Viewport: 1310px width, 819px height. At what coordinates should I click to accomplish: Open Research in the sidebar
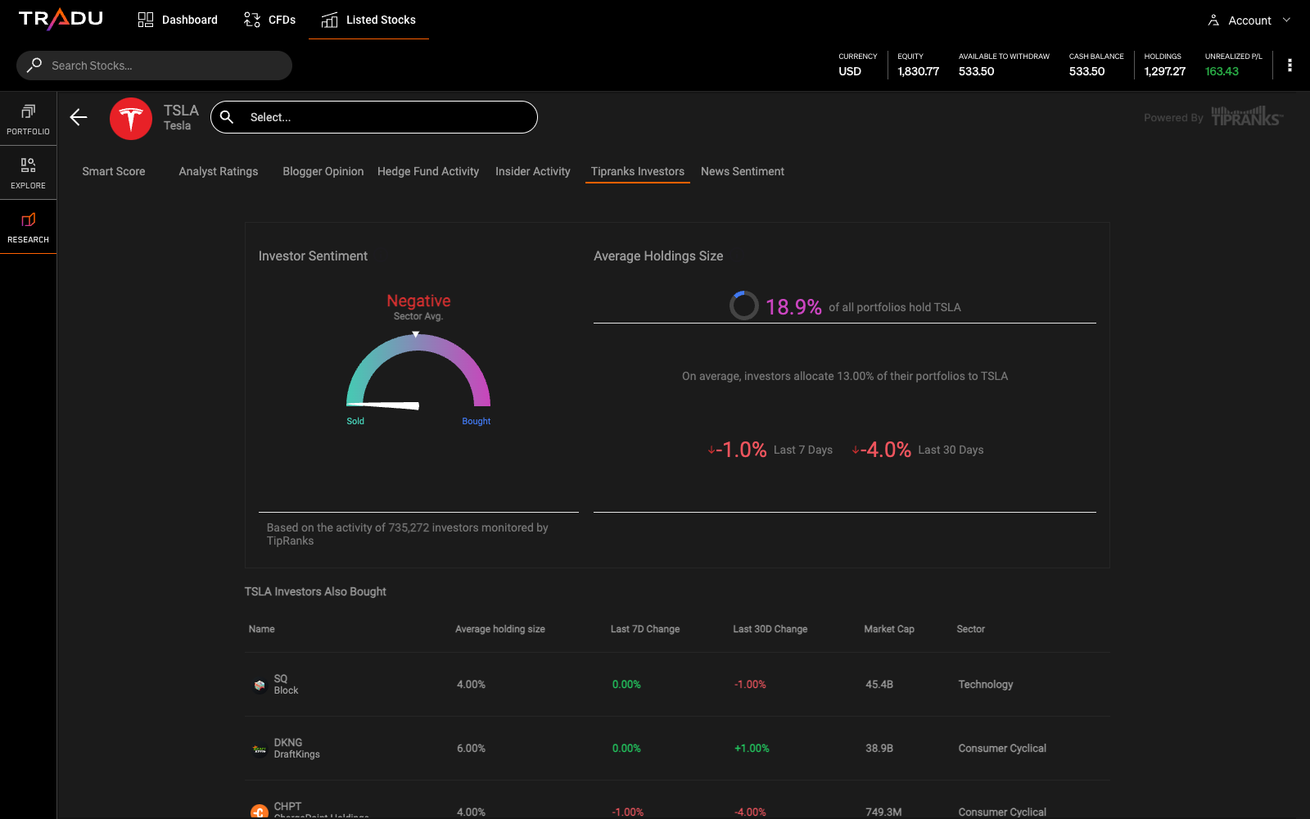pos(29,227)
